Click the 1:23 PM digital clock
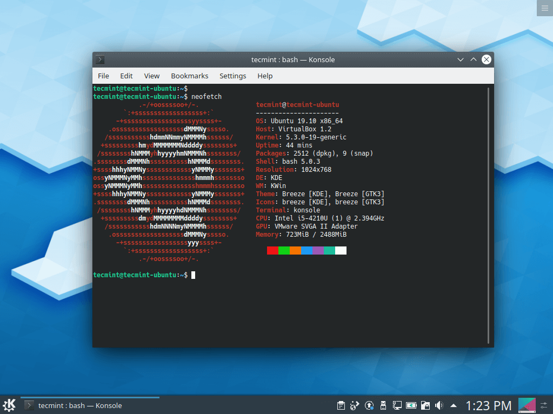 488,405
